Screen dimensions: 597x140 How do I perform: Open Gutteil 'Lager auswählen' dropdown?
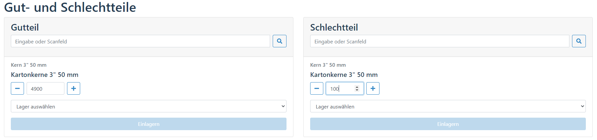(149, 106)
